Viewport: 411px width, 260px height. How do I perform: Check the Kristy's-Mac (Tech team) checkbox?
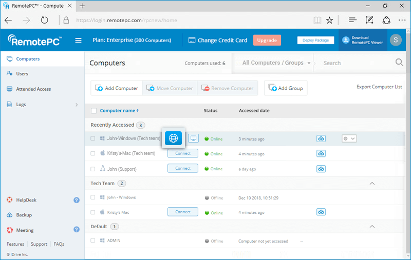pyautogui.click(x=93, y=153)
